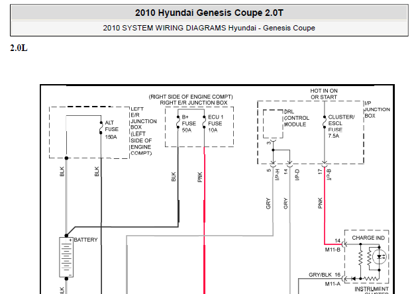This screenshot has width=414, height=294.
Task: Click the DRL control module dashed box
Action: 273,124
